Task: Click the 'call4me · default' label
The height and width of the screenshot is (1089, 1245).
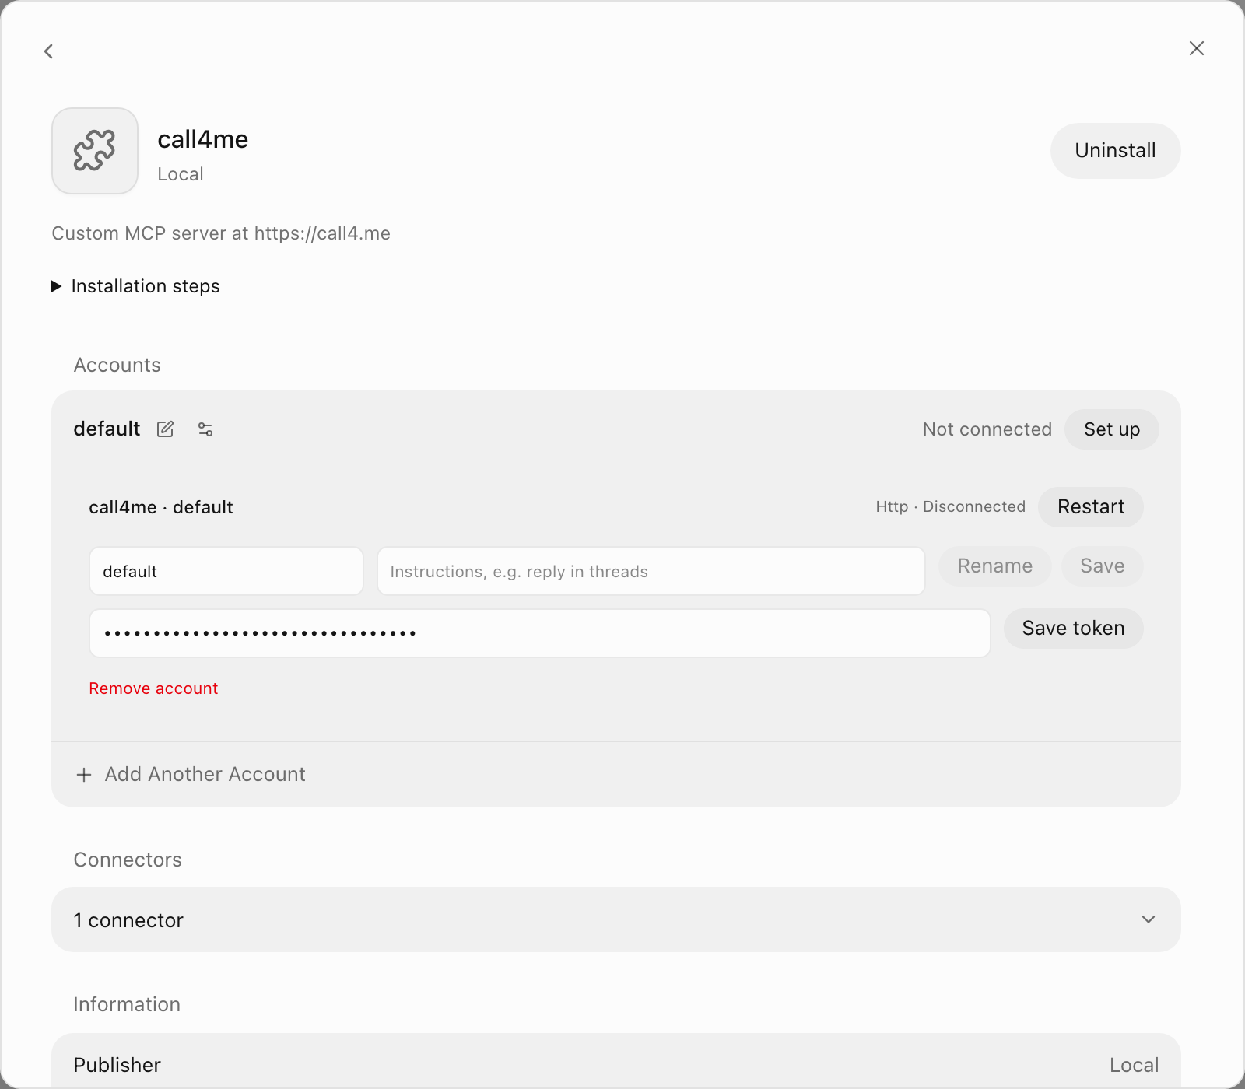Action: [x=161, y=507]
